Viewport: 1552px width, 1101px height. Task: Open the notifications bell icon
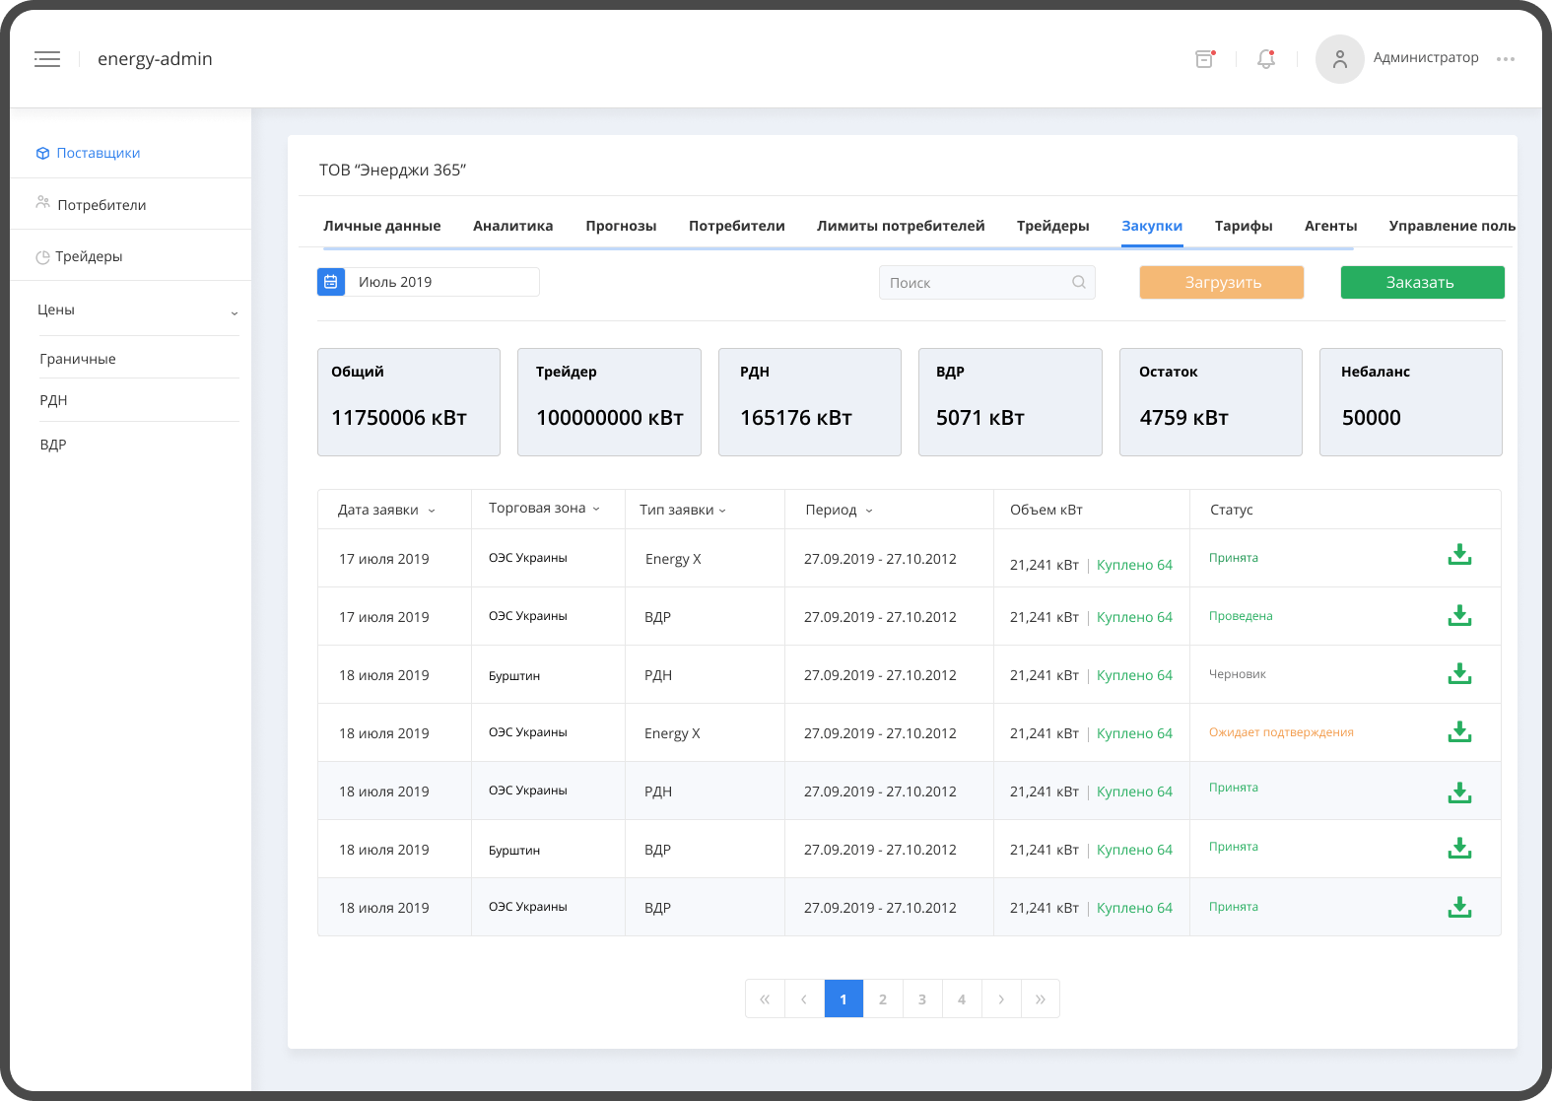[1266, 59]
